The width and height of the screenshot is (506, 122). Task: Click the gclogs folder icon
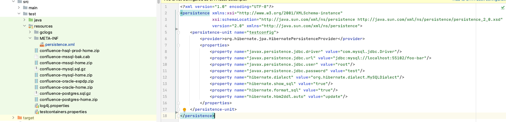[x=36, y=32]
